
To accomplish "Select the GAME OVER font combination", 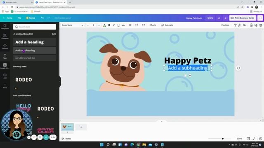I will pos(46,130).
